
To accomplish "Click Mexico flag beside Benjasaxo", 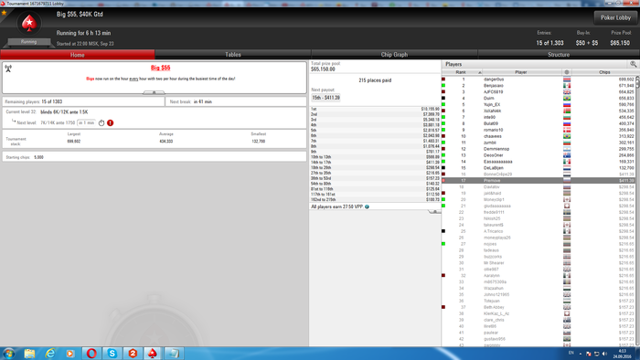I will point(567,86).
